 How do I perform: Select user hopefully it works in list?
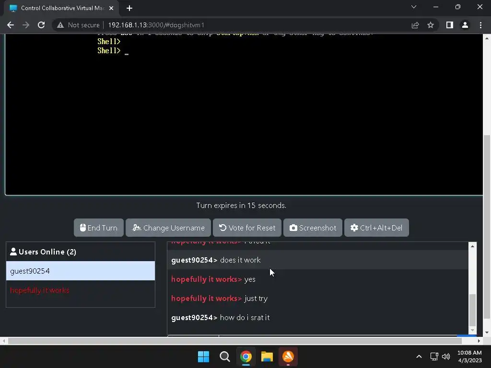pos(81,290)
